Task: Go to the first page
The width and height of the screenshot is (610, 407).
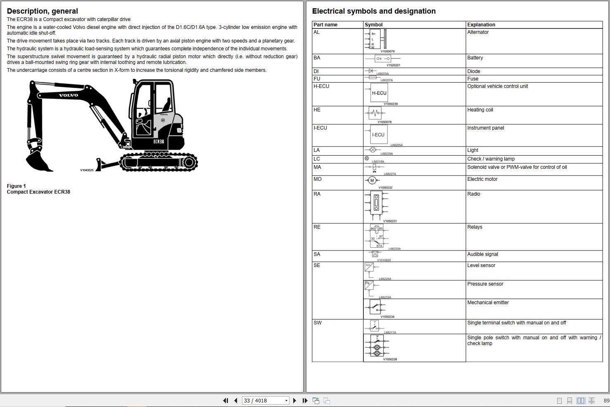Action: click(225, 400)
